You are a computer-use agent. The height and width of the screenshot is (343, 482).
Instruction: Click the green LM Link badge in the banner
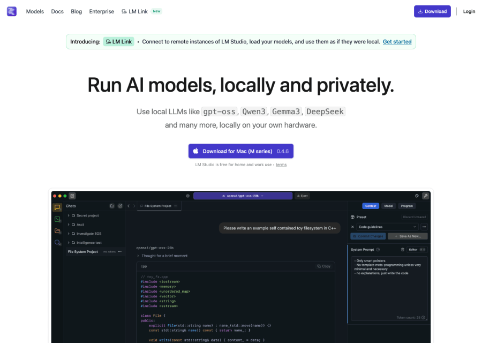(x=119, y=41)
